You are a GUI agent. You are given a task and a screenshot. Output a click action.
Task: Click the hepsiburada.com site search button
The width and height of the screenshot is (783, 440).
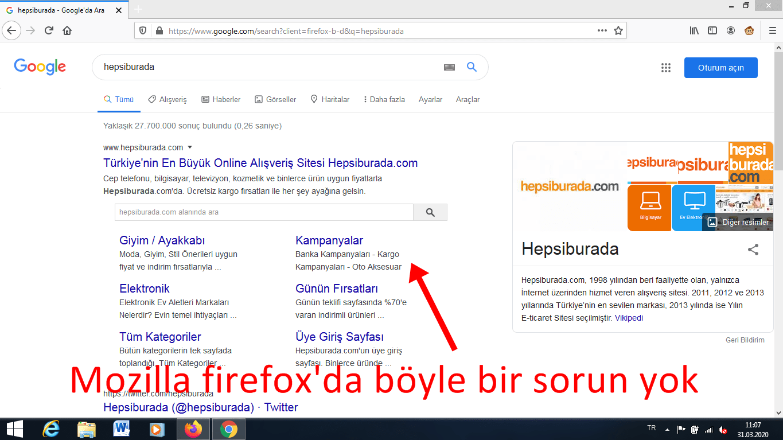(430, 212)
